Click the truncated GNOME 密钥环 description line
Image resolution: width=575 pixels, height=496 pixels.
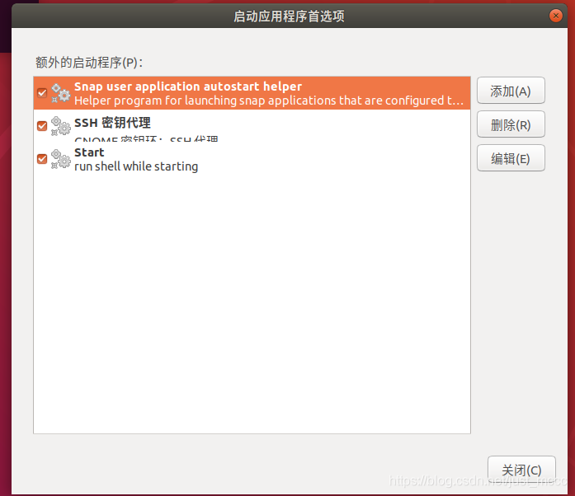click(x=146, y=138)
